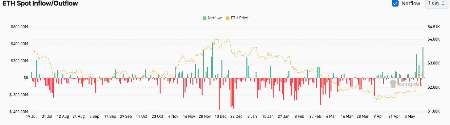Viewport: 450px width, 125px height.
Task: Click the 20 Feb date label
Action: [x=315, y=116]
